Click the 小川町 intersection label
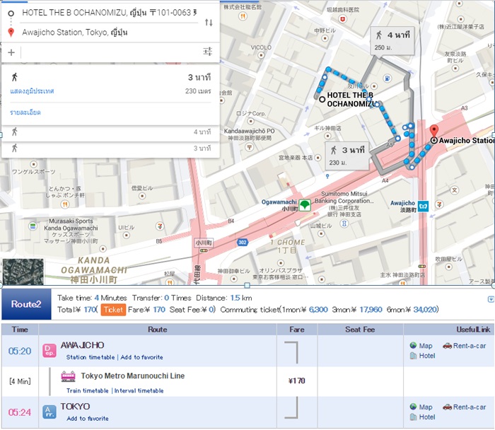 click(x=204, y=243)
